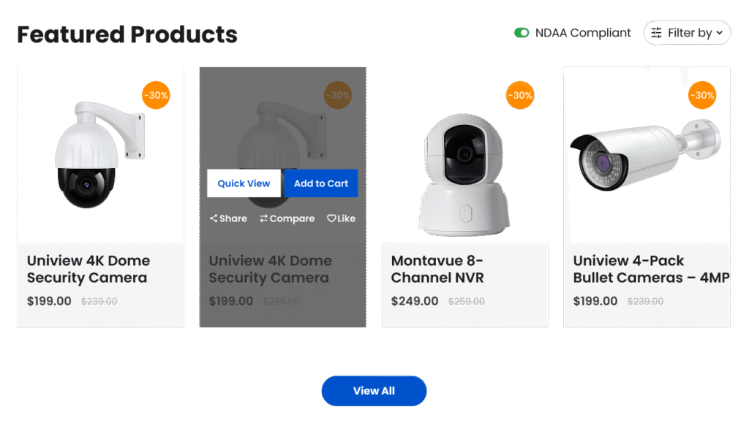Viewport: 749px width, 426px height.
Task: Open the first dome camera image
Action: coord(99,155)
